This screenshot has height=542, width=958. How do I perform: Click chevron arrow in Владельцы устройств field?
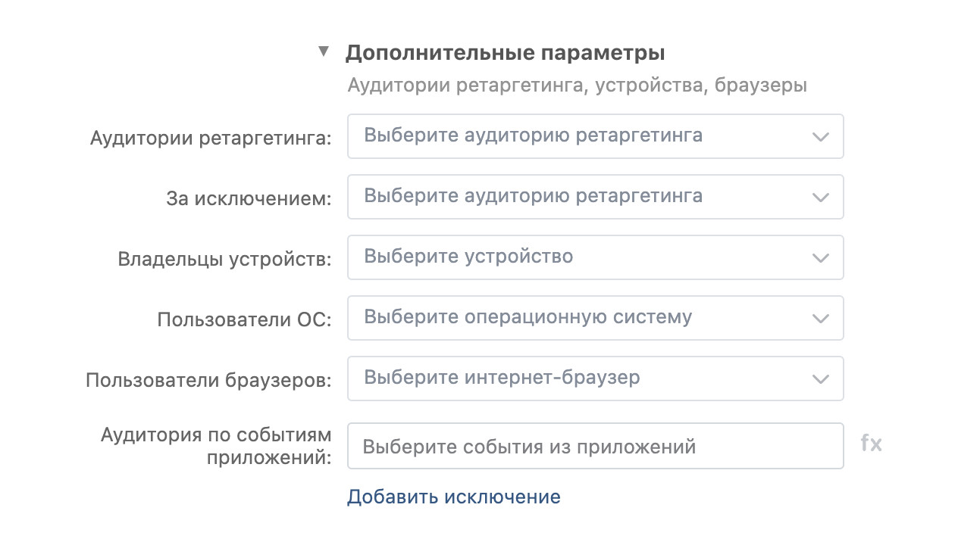820,258
